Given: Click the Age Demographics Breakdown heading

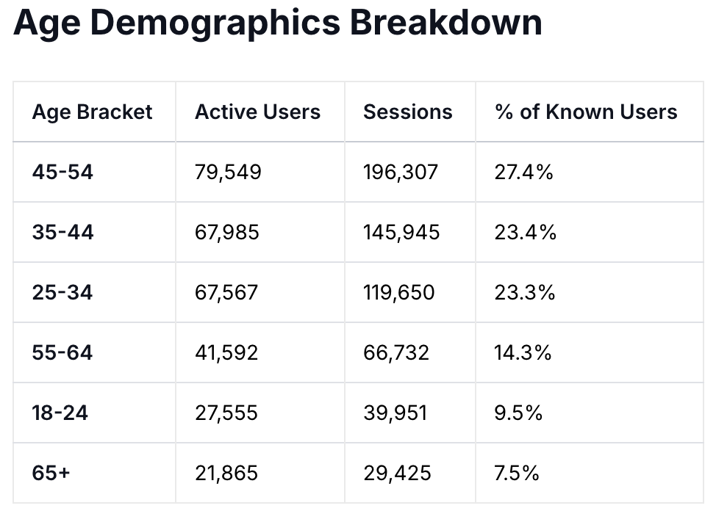Looking at the screenshot, I should (278, 23).
